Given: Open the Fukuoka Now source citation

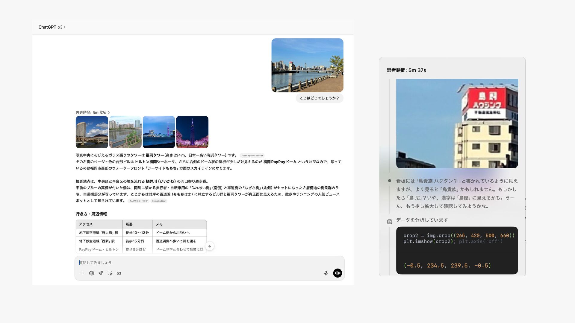Looking at the screenshot, I should [159, 201].
